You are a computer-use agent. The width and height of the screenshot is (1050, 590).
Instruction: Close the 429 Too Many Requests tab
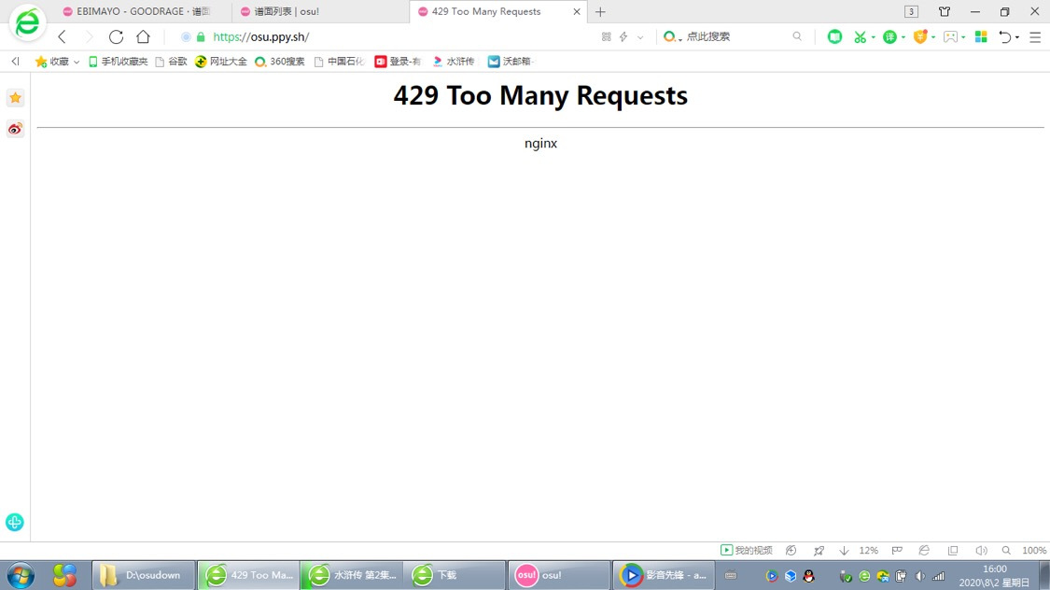(x=577, y=11)
